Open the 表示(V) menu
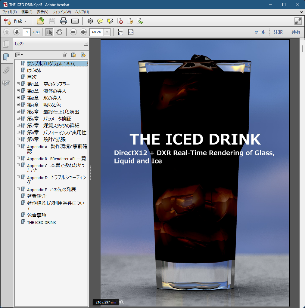 pyautogui.click(x=42, y=12)
